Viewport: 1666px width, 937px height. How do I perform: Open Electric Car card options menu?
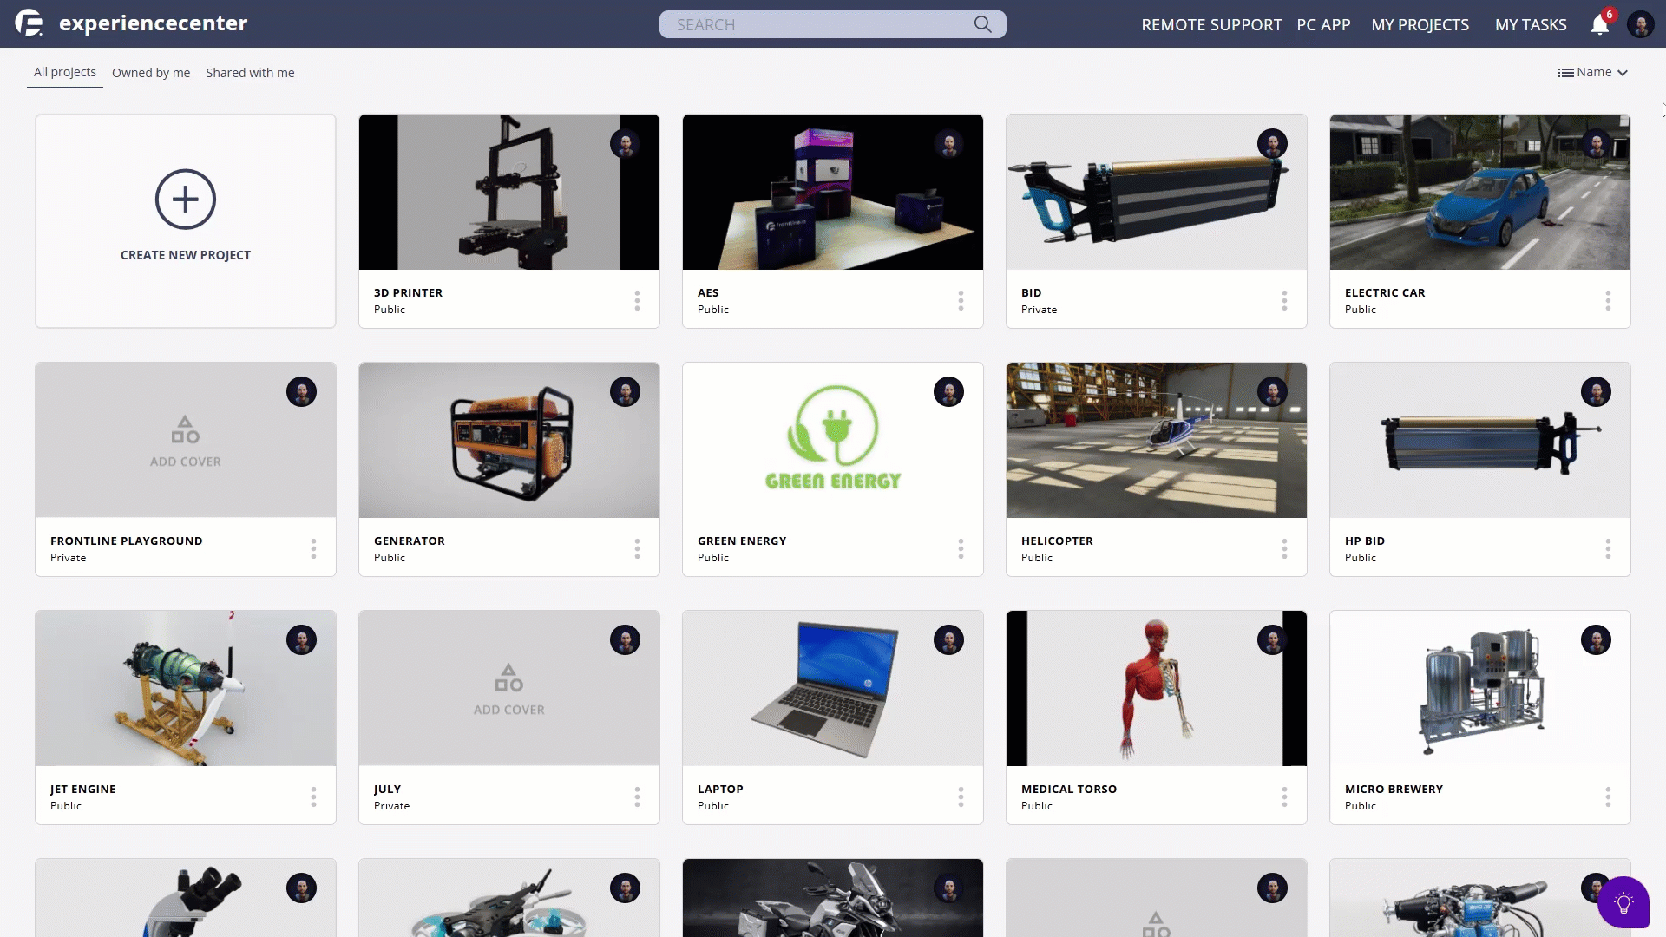1608,300
